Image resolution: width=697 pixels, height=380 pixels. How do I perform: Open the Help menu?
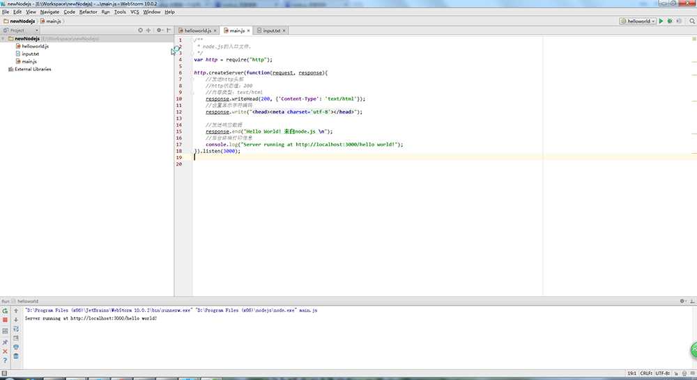[x=169, y=12]
